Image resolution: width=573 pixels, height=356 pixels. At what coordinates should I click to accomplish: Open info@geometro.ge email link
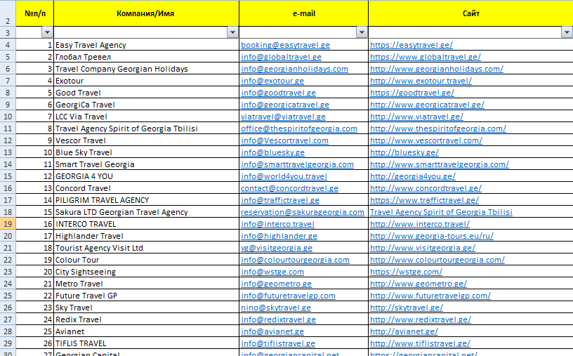point(276,284)
